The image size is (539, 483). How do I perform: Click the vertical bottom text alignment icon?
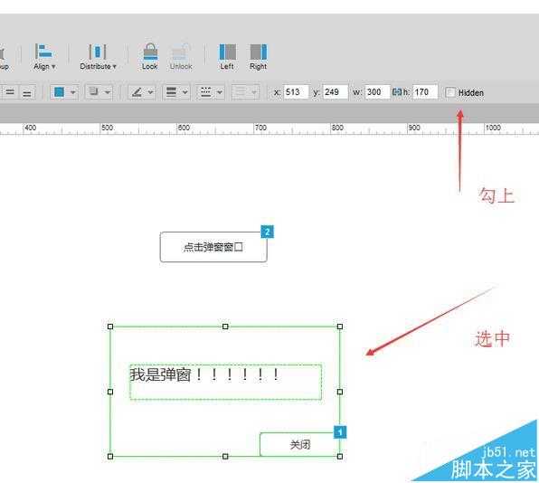click(x=27, y=92)
